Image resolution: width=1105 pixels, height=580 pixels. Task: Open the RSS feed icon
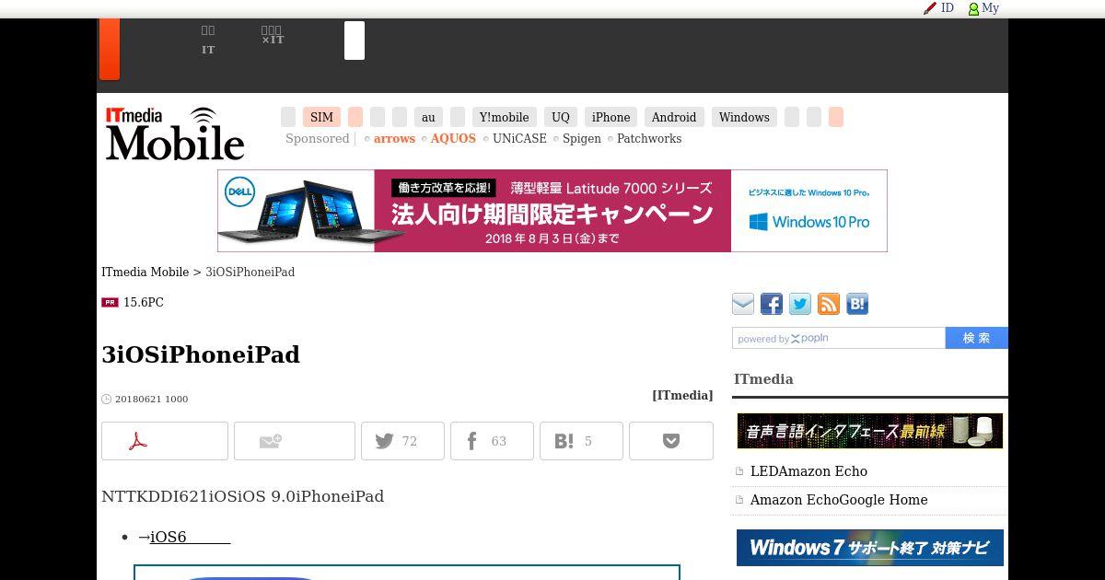[x=829, y=304]
